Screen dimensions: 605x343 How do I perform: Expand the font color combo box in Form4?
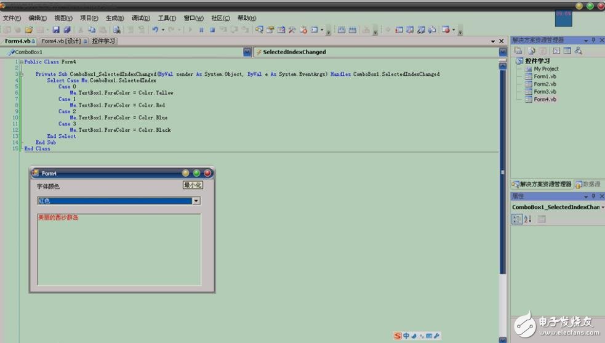(x=196, y=201)
